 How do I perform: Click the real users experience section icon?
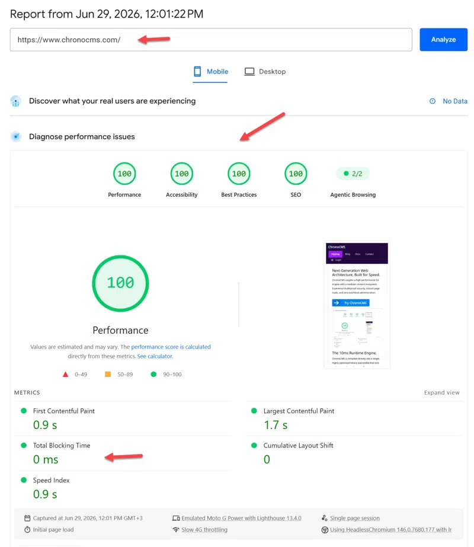click(x=15, y=101)
